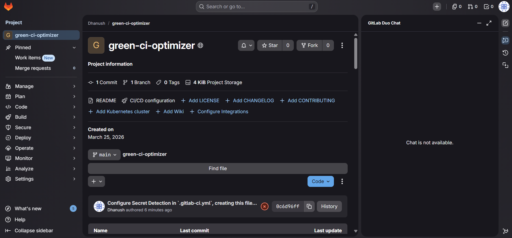512x238 pixels.
Task: Click the public visibility globe icon
Action: (x=200, y=45)
